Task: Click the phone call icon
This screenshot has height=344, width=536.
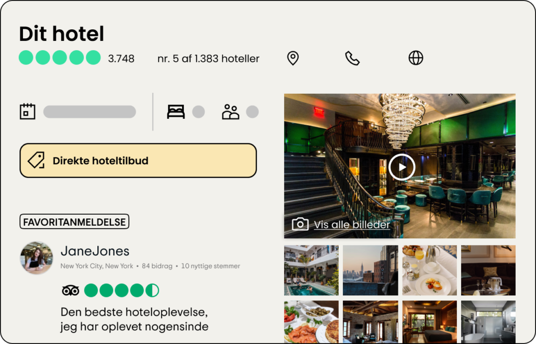Action: point(352,58)
